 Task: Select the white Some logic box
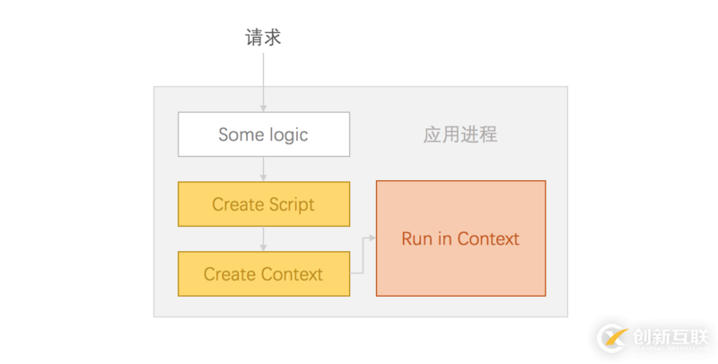[263, 134]
